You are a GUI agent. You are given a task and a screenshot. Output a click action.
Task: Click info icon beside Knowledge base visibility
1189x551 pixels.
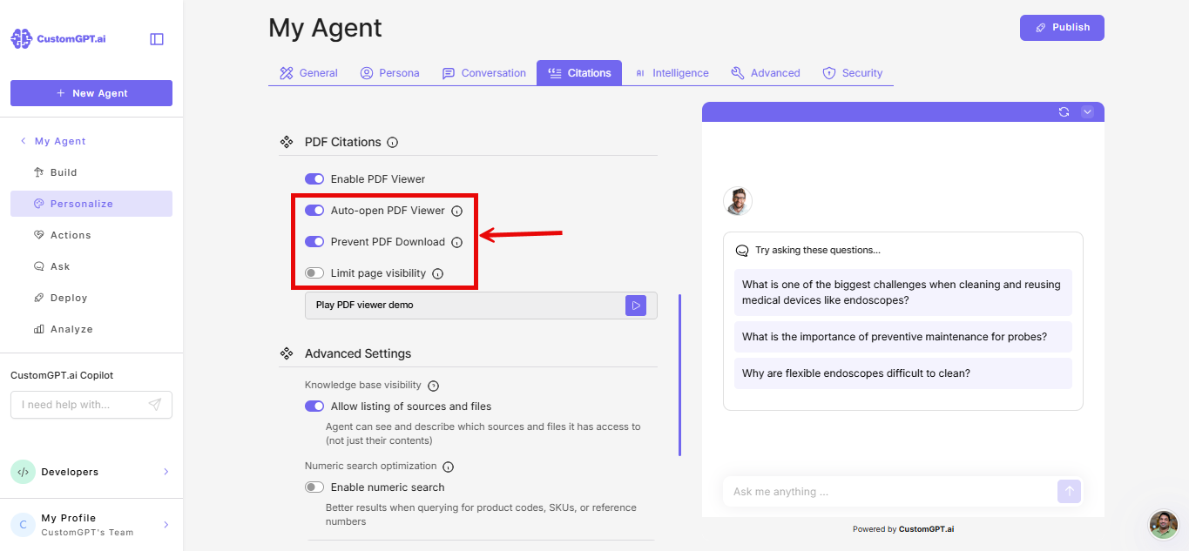pyautogui.click(x=433, y=386)
